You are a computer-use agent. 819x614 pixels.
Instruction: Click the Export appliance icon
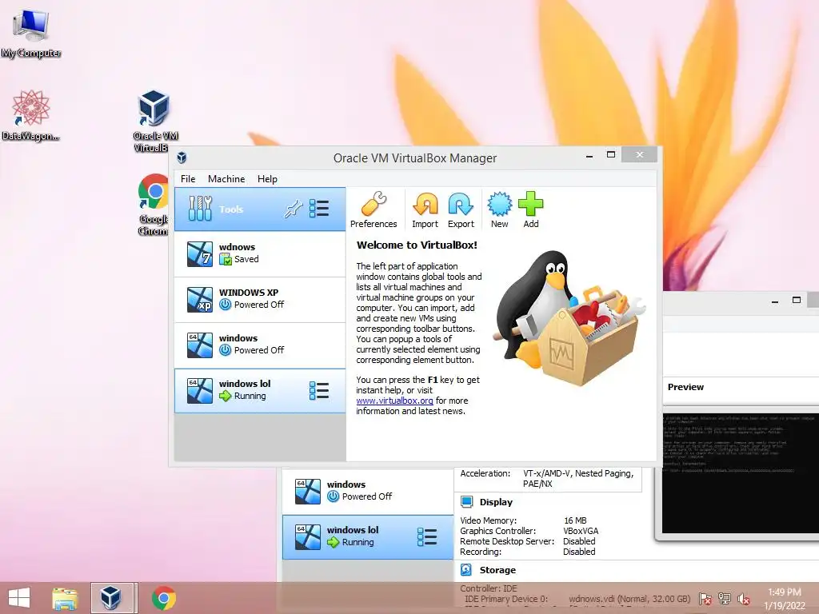461,210
